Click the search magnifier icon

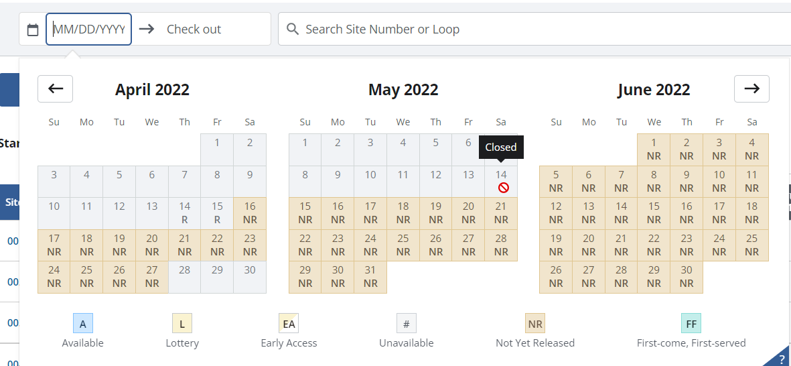[293, 29]
